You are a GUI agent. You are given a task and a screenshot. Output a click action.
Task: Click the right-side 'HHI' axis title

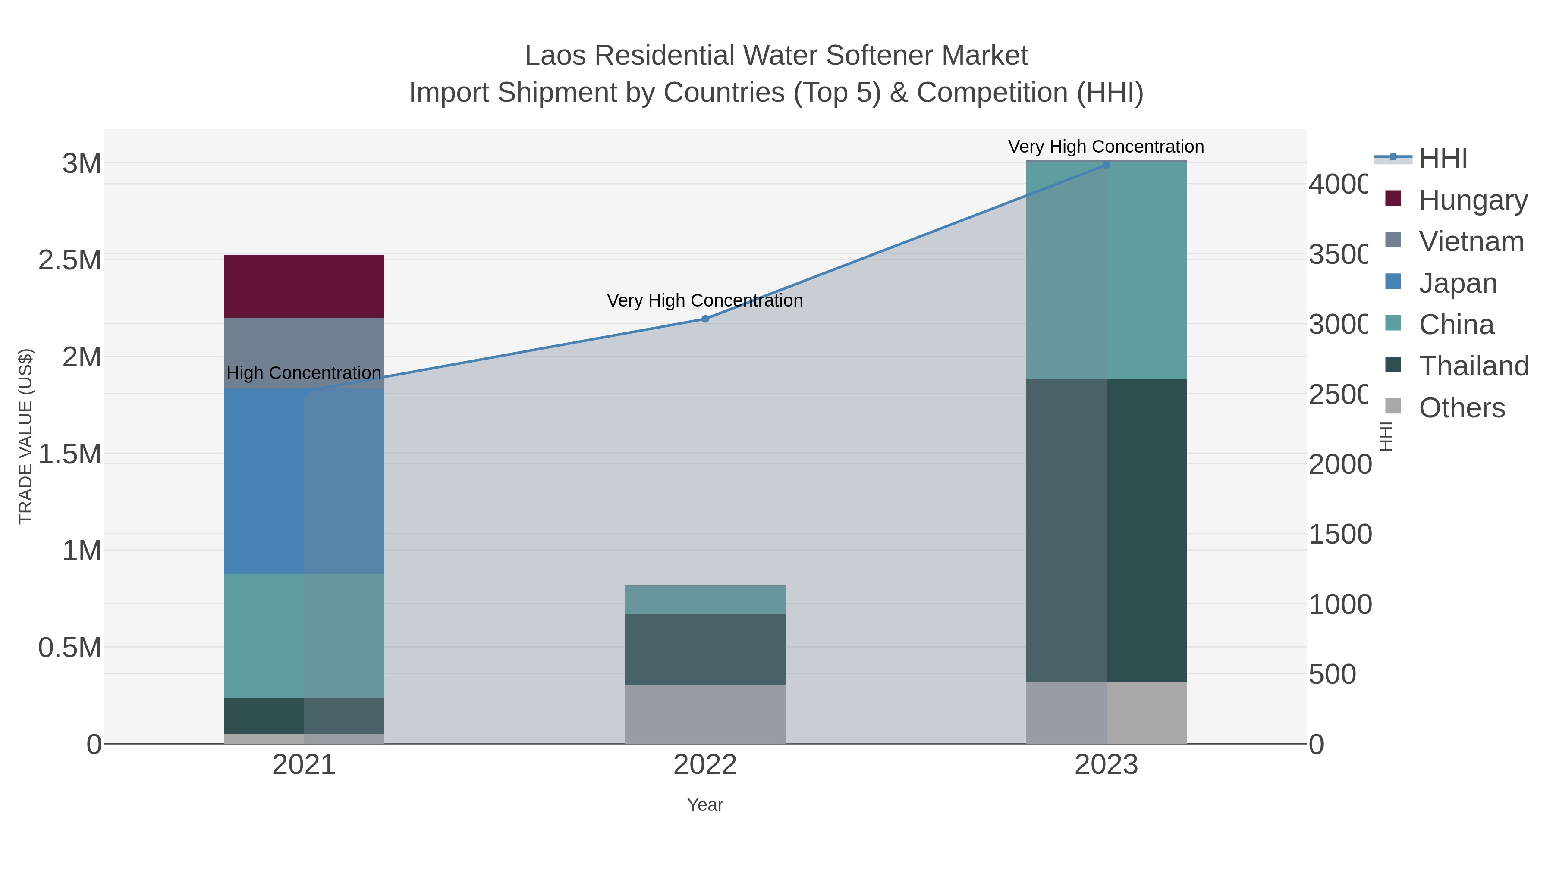pyautogui.click(x=1386, y=436)
